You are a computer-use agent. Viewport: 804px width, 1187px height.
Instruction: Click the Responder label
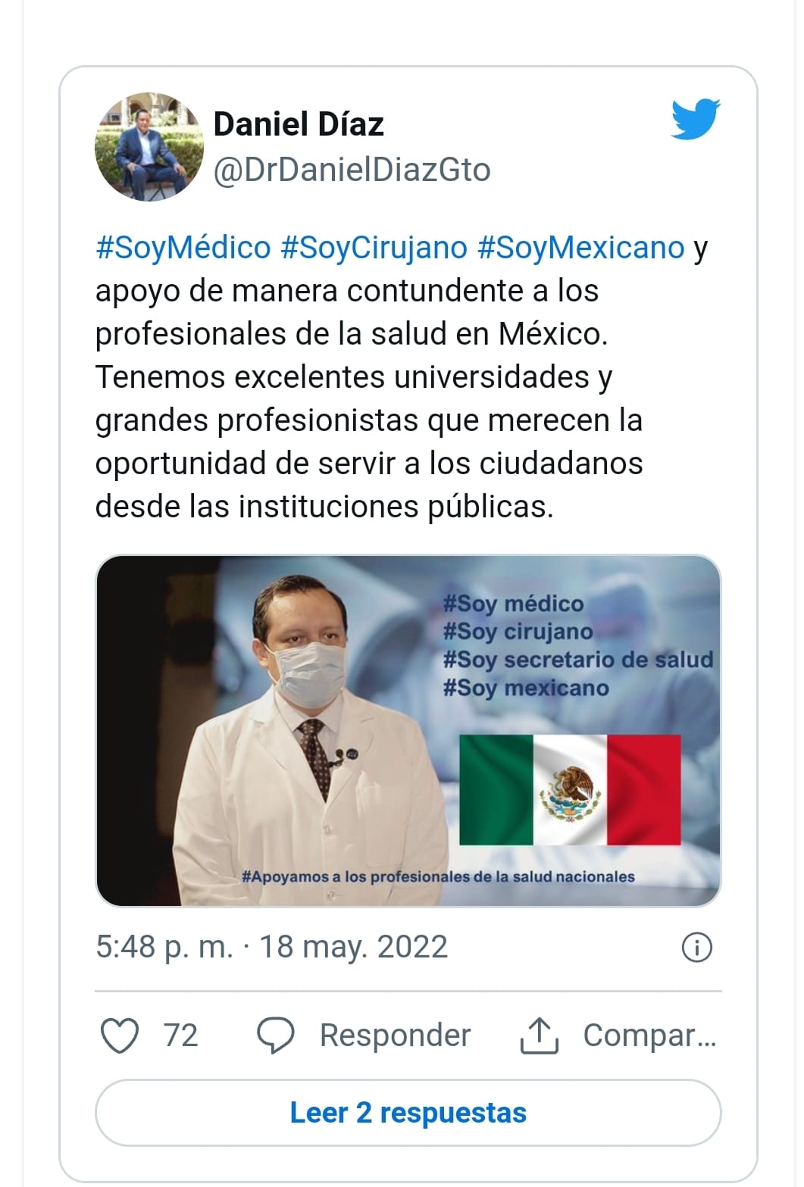point(395,1036)
